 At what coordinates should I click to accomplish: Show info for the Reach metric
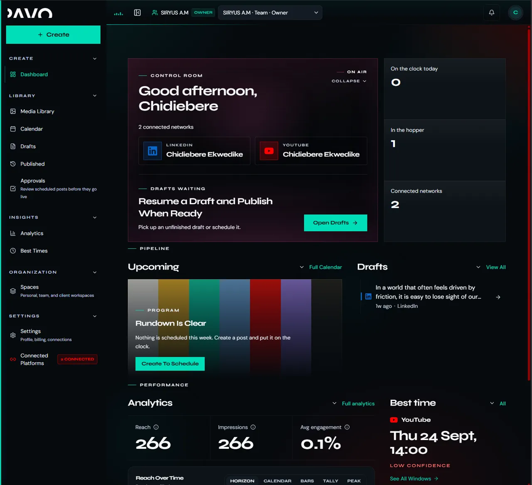point(156,427)
